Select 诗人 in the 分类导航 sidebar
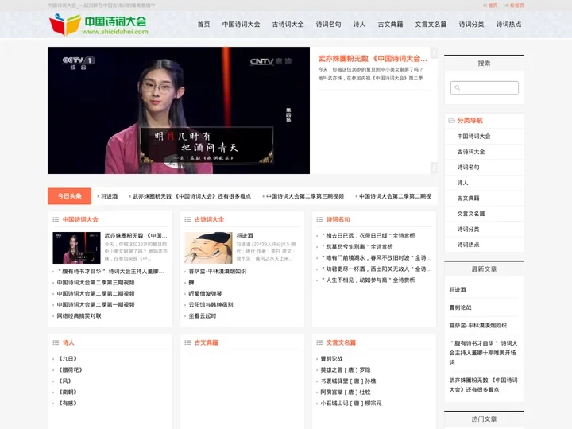 (462, 183)
